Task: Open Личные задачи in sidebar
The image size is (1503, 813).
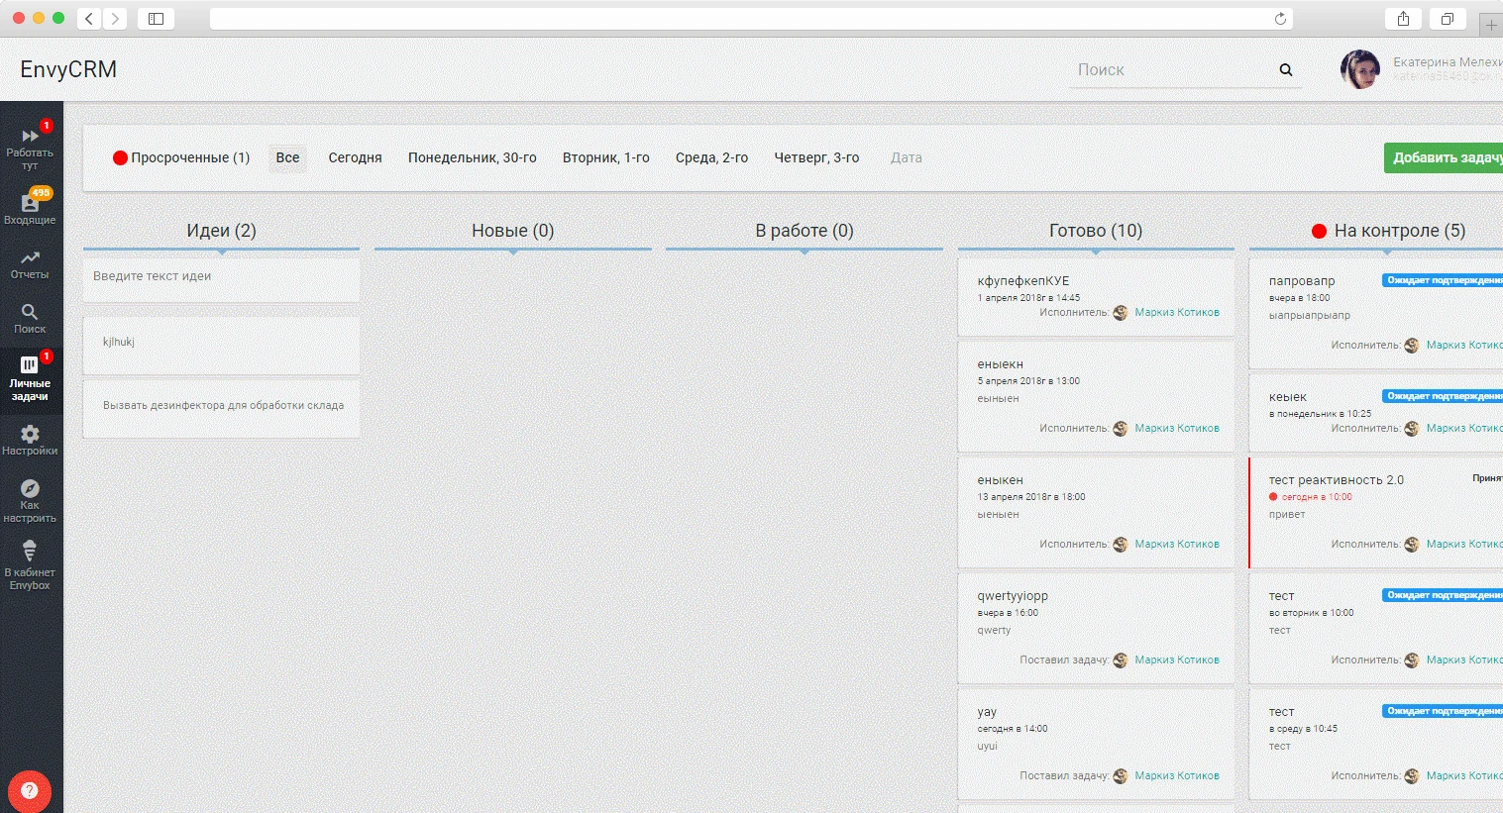Action: tap(30, 378)
